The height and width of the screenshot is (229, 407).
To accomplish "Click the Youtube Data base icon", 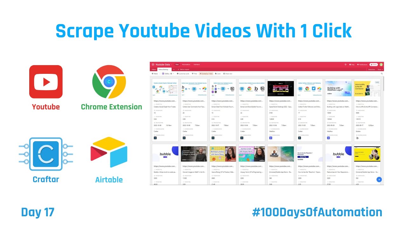I will click(153, 65).
